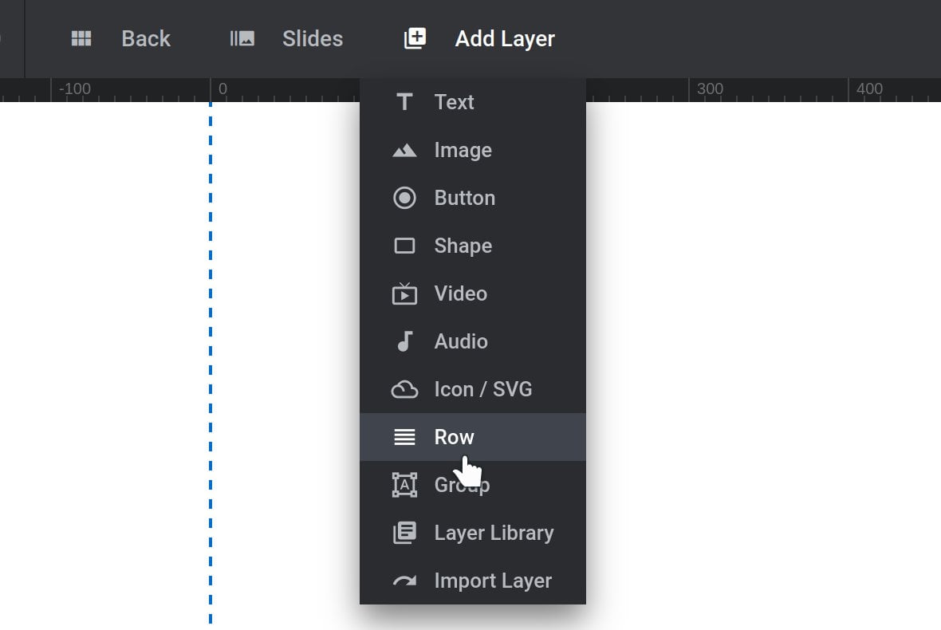Screen dimensions: 941x630
Task: Click the Row lines icon
Action: (x=404, y=437)
